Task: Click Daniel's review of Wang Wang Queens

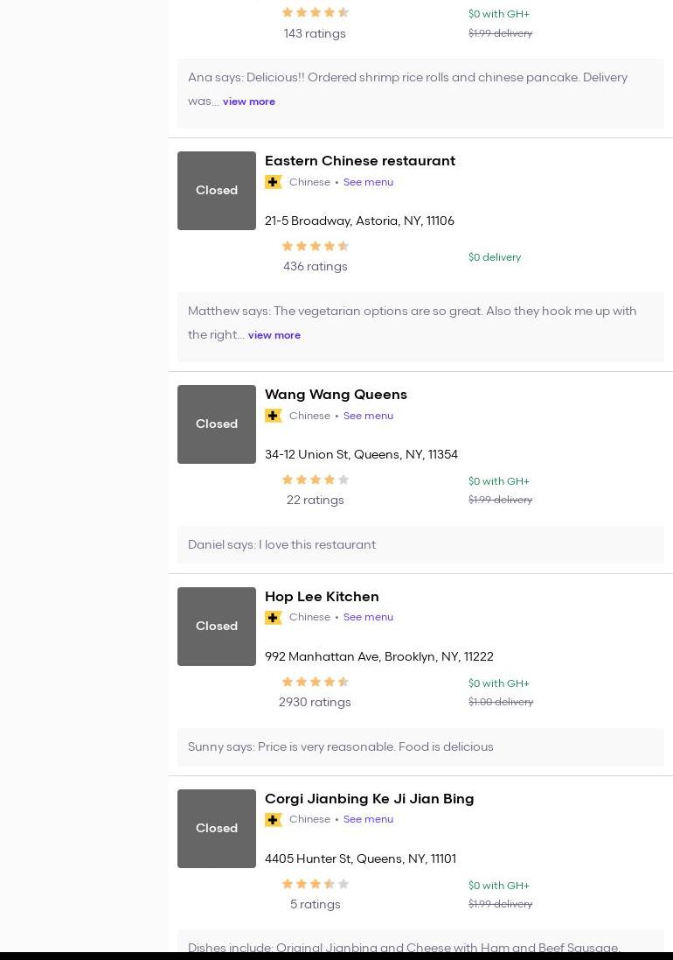Action: (x=281, y=544)
